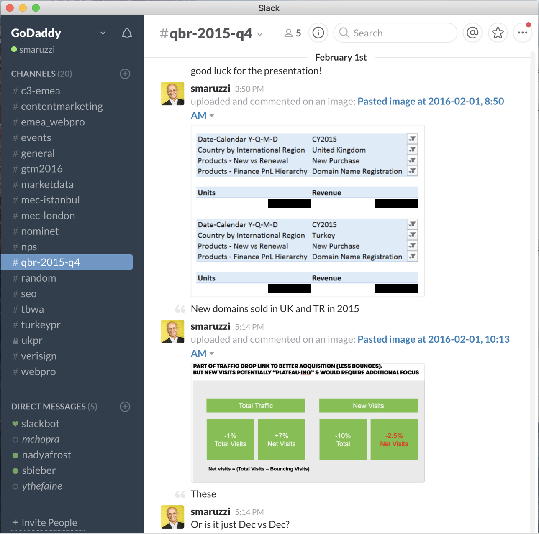Open qbr-2015-q4 channel settings dropdown arrow
The height and width of the screenshot is (534, 539).
tap(260, 34)
